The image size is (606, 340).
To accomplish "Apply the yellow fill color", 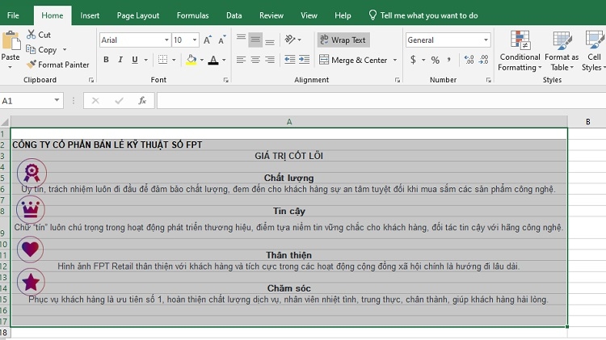I will [191, 60].
